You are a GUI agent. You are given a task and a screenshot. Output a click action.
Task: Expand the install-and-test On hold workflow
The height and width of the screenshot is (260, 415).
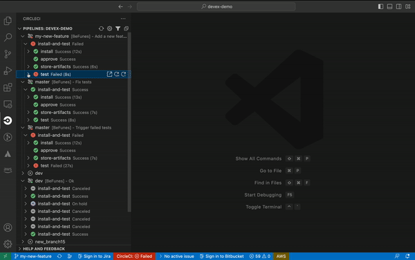coord(26,204)
